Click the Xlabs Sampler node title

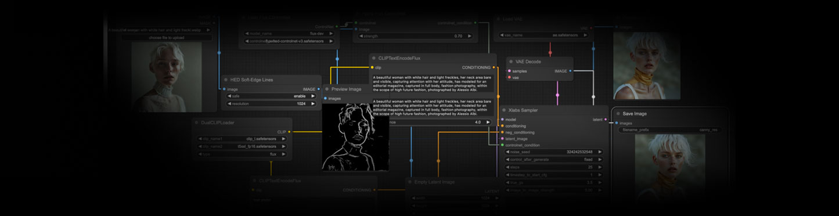523,110
